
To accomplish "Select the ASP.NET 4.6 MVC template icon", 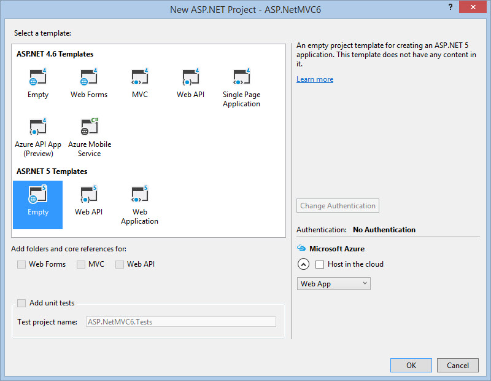I will 140,77.
